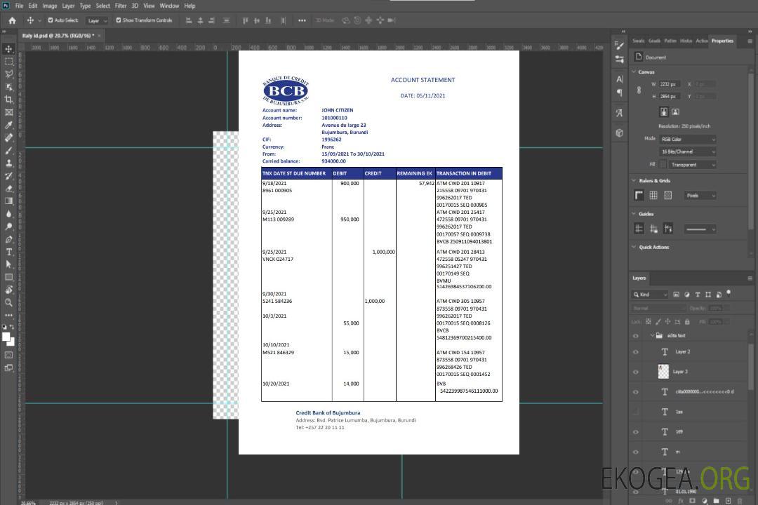Hide Layer 3 with eye icon
758x505 pixels.
(x=636, y=372)
